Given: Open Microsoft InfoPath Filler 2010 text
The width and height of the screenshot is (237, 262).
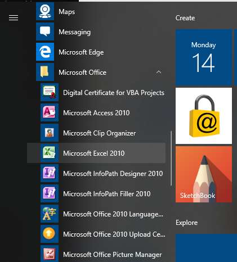Looking at the screenshot, I should tap(107, 194).
